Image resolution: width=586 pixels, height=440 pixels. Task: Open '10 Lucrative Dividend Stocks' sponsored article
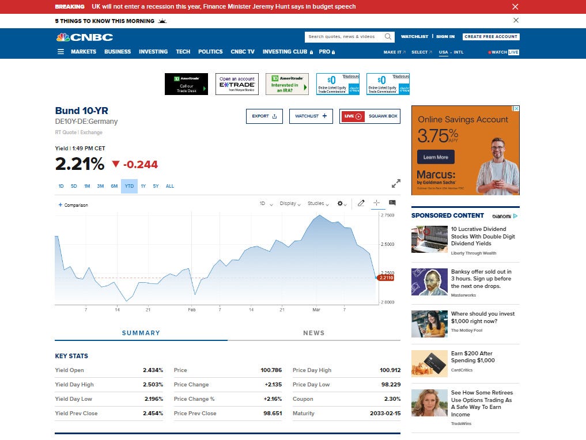pos(483,236)
